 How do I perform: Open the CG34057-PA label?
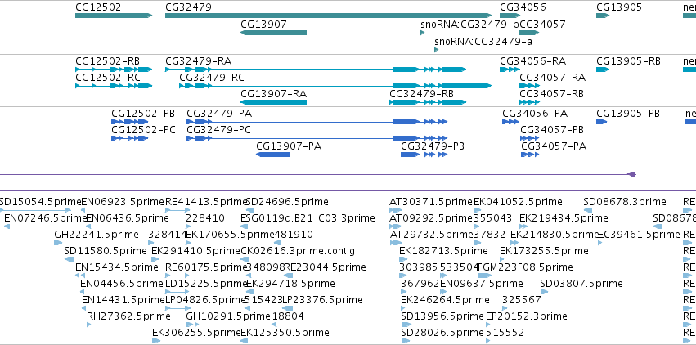pyautogui.click(x=554, y=146)
